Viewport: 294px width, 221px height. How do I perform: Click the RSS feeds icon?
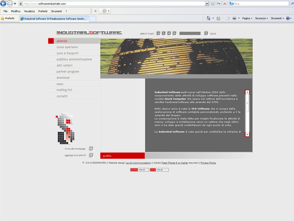(218, 19)
